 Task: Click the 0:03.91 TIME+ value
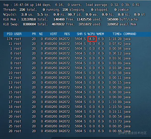tap(115, 58)
